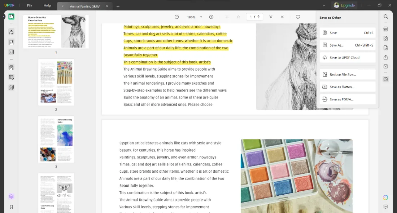Open the Bookmarks icon at bottom left

point(11,207)
